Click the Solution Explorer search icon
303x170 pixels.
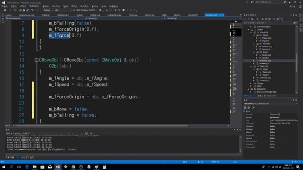point(294,23)
